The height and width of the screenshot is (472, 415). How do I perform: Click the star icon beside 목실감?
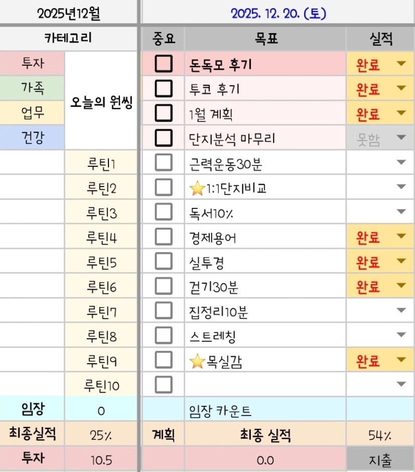(x=197, y=361)
